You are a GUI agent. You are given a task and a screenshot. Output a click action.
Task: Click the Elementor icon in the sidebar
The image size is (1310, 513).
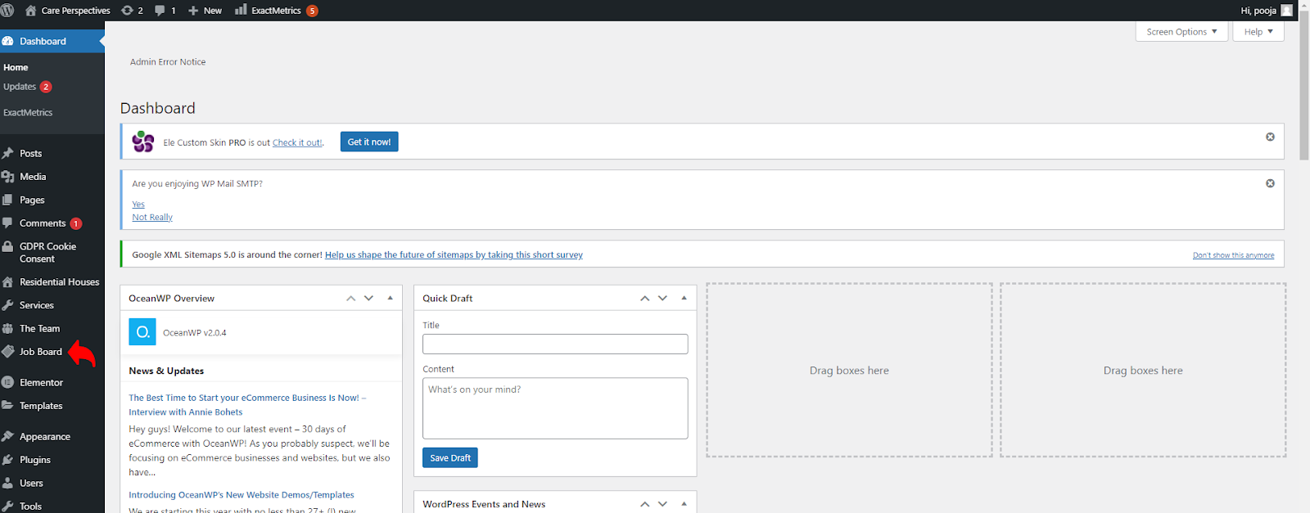pyautogui.click(x=8, y=382)
